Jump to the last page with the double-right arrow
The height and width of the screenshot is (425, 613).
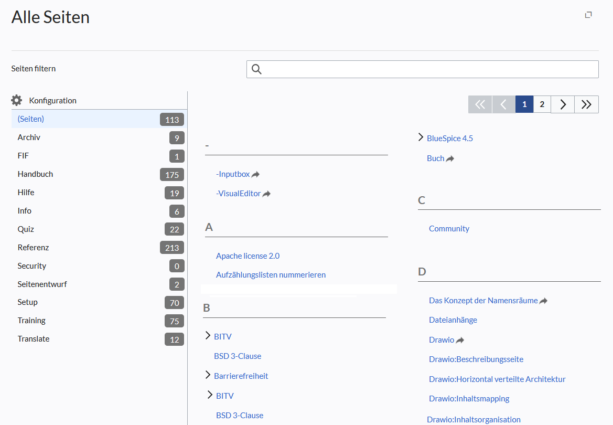click(x=586, y=104)
